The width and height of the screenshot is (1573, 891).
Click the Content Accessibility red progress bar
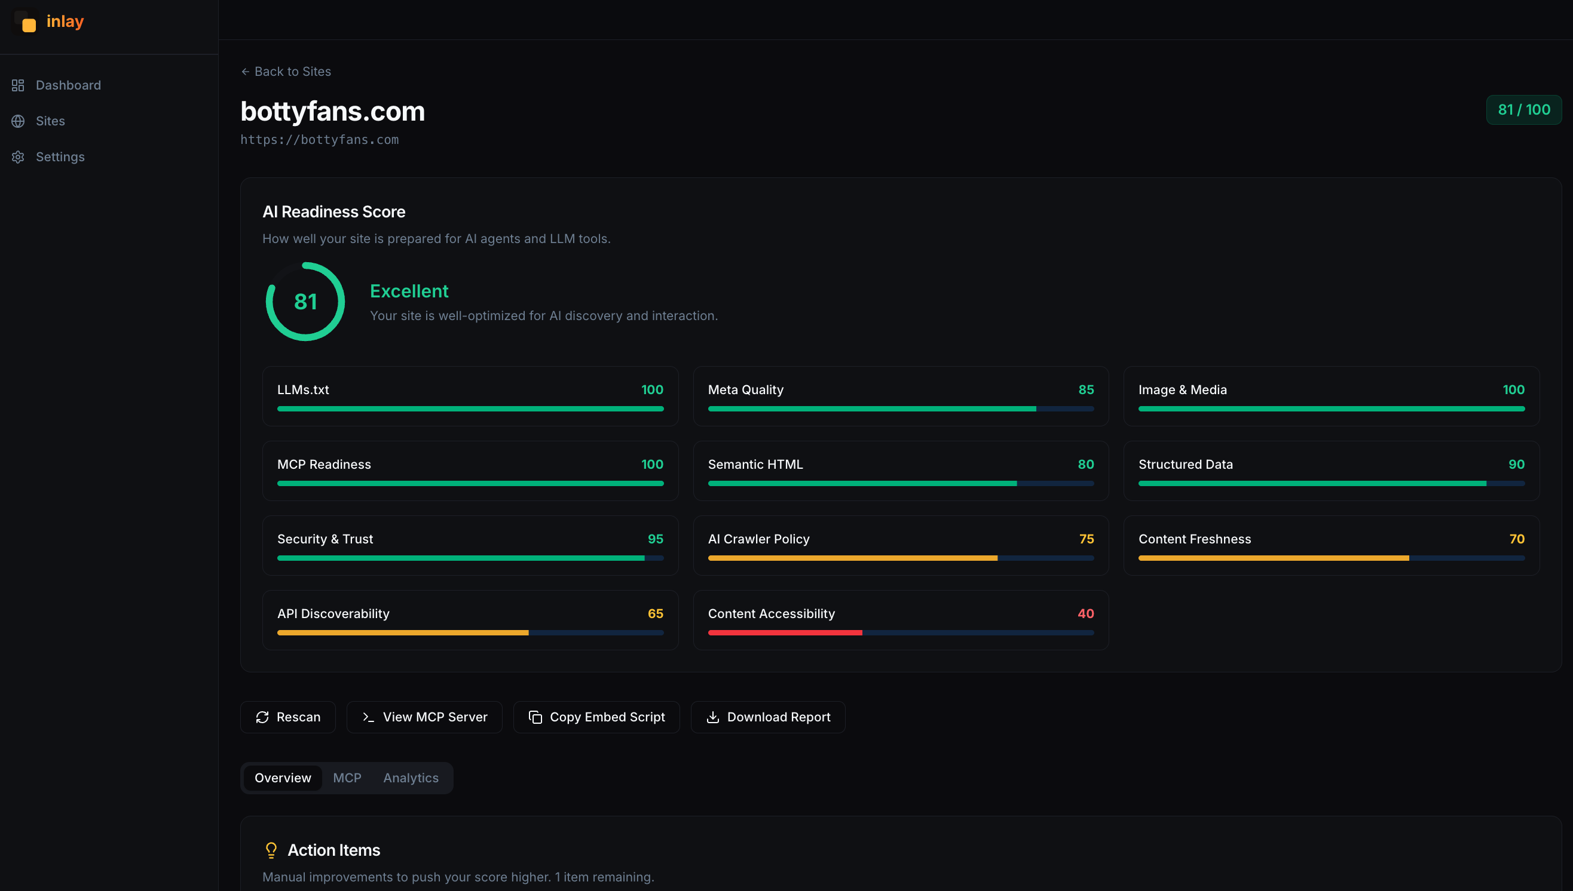click(784, 633)
